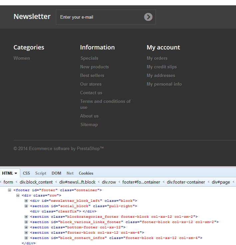
Task: Open the Script tab
Action: (41, 173)
